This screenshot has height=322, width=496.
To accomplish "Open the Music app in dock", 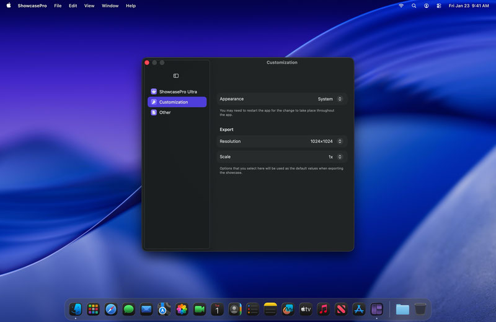I will click(x=323, y=309).
